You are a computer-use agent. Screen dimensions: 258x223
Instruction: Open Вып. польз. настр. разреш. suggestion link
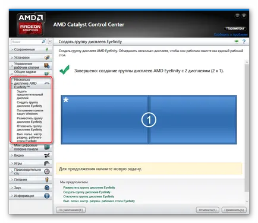(99, 201)
